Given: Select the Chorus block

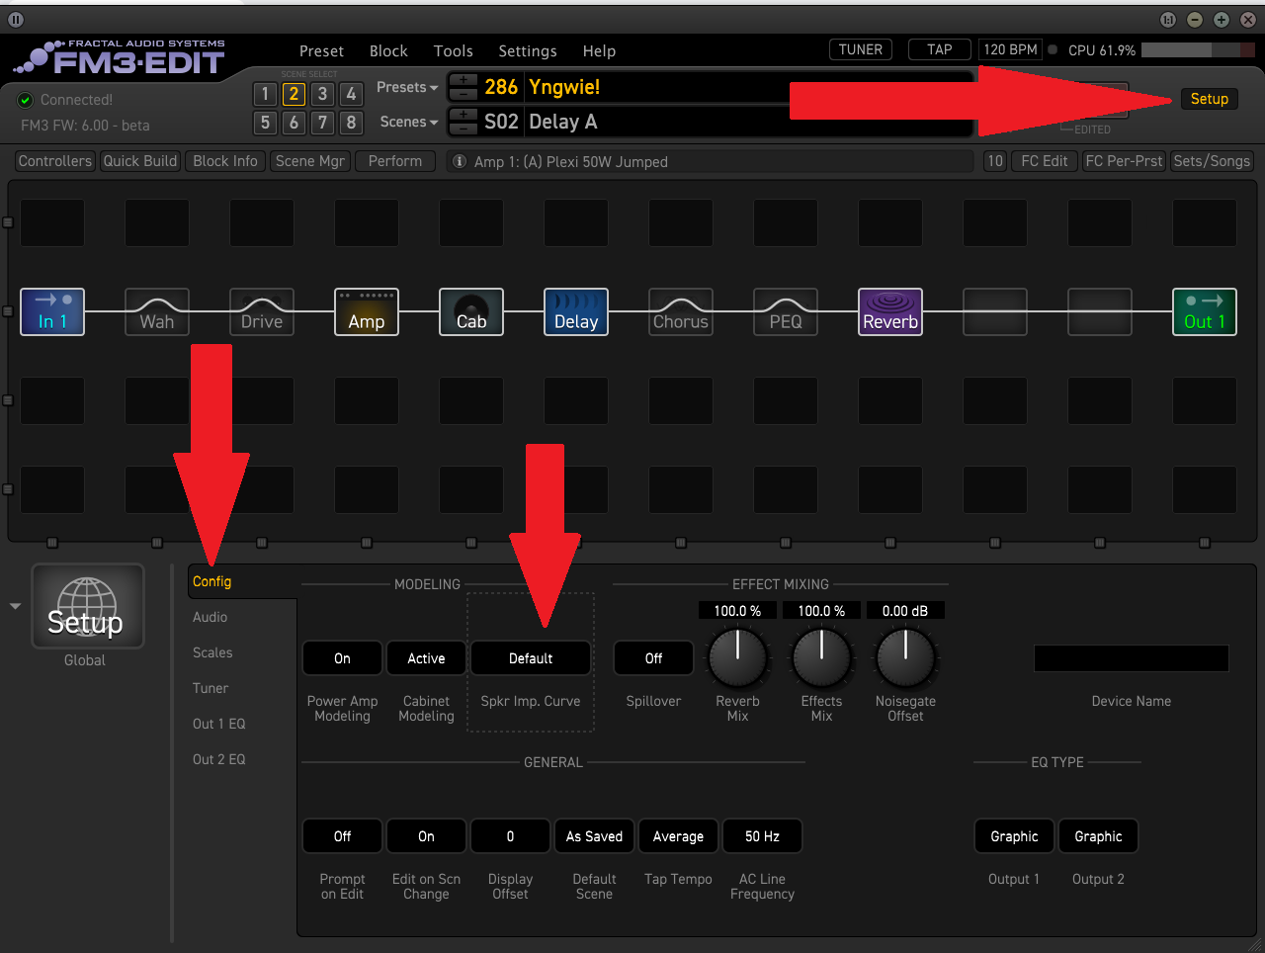Looking at the screenshot, I should coord(681,311).
